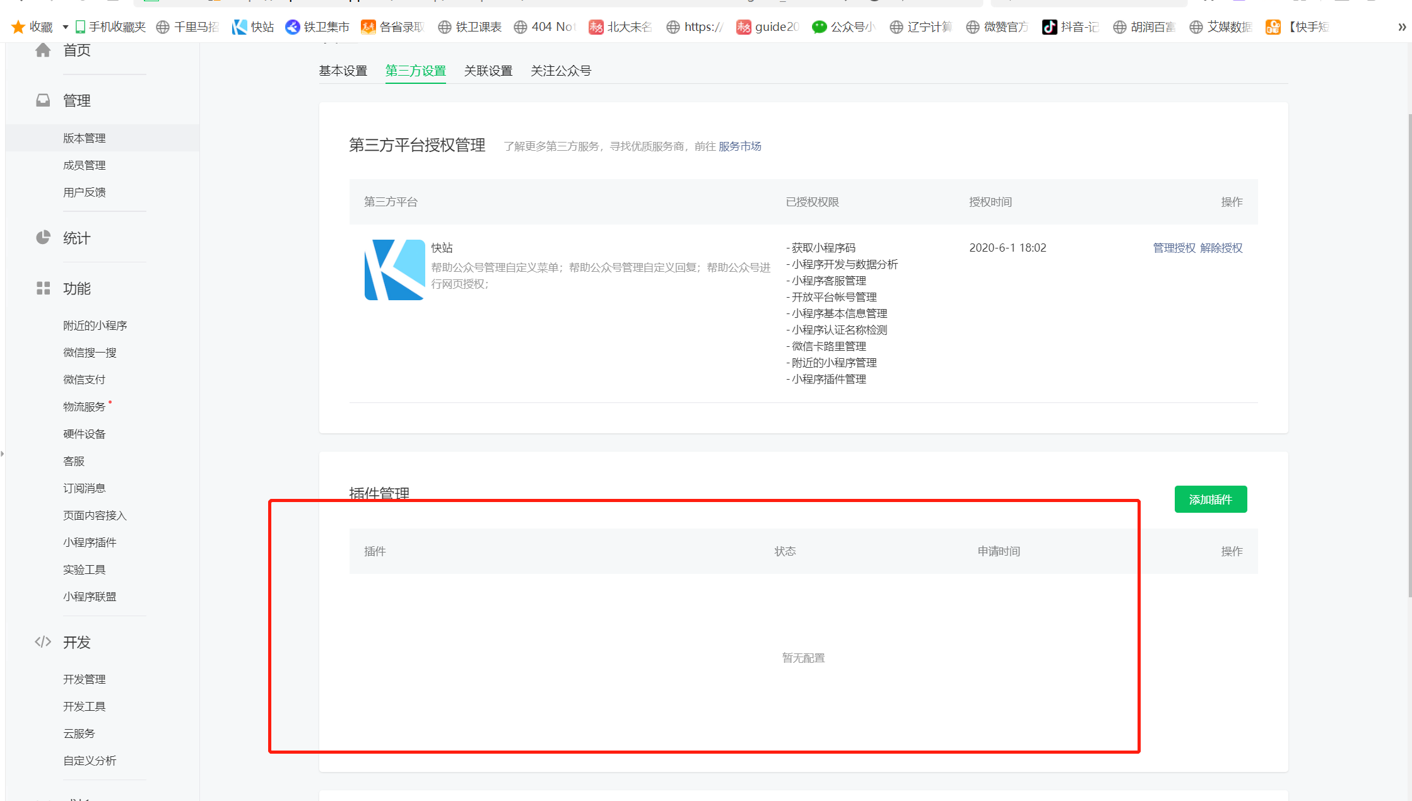Click the 收藏 star icon in bookmarks bar
Viewport: 1412px width, 801px height.
pos(18,26)
